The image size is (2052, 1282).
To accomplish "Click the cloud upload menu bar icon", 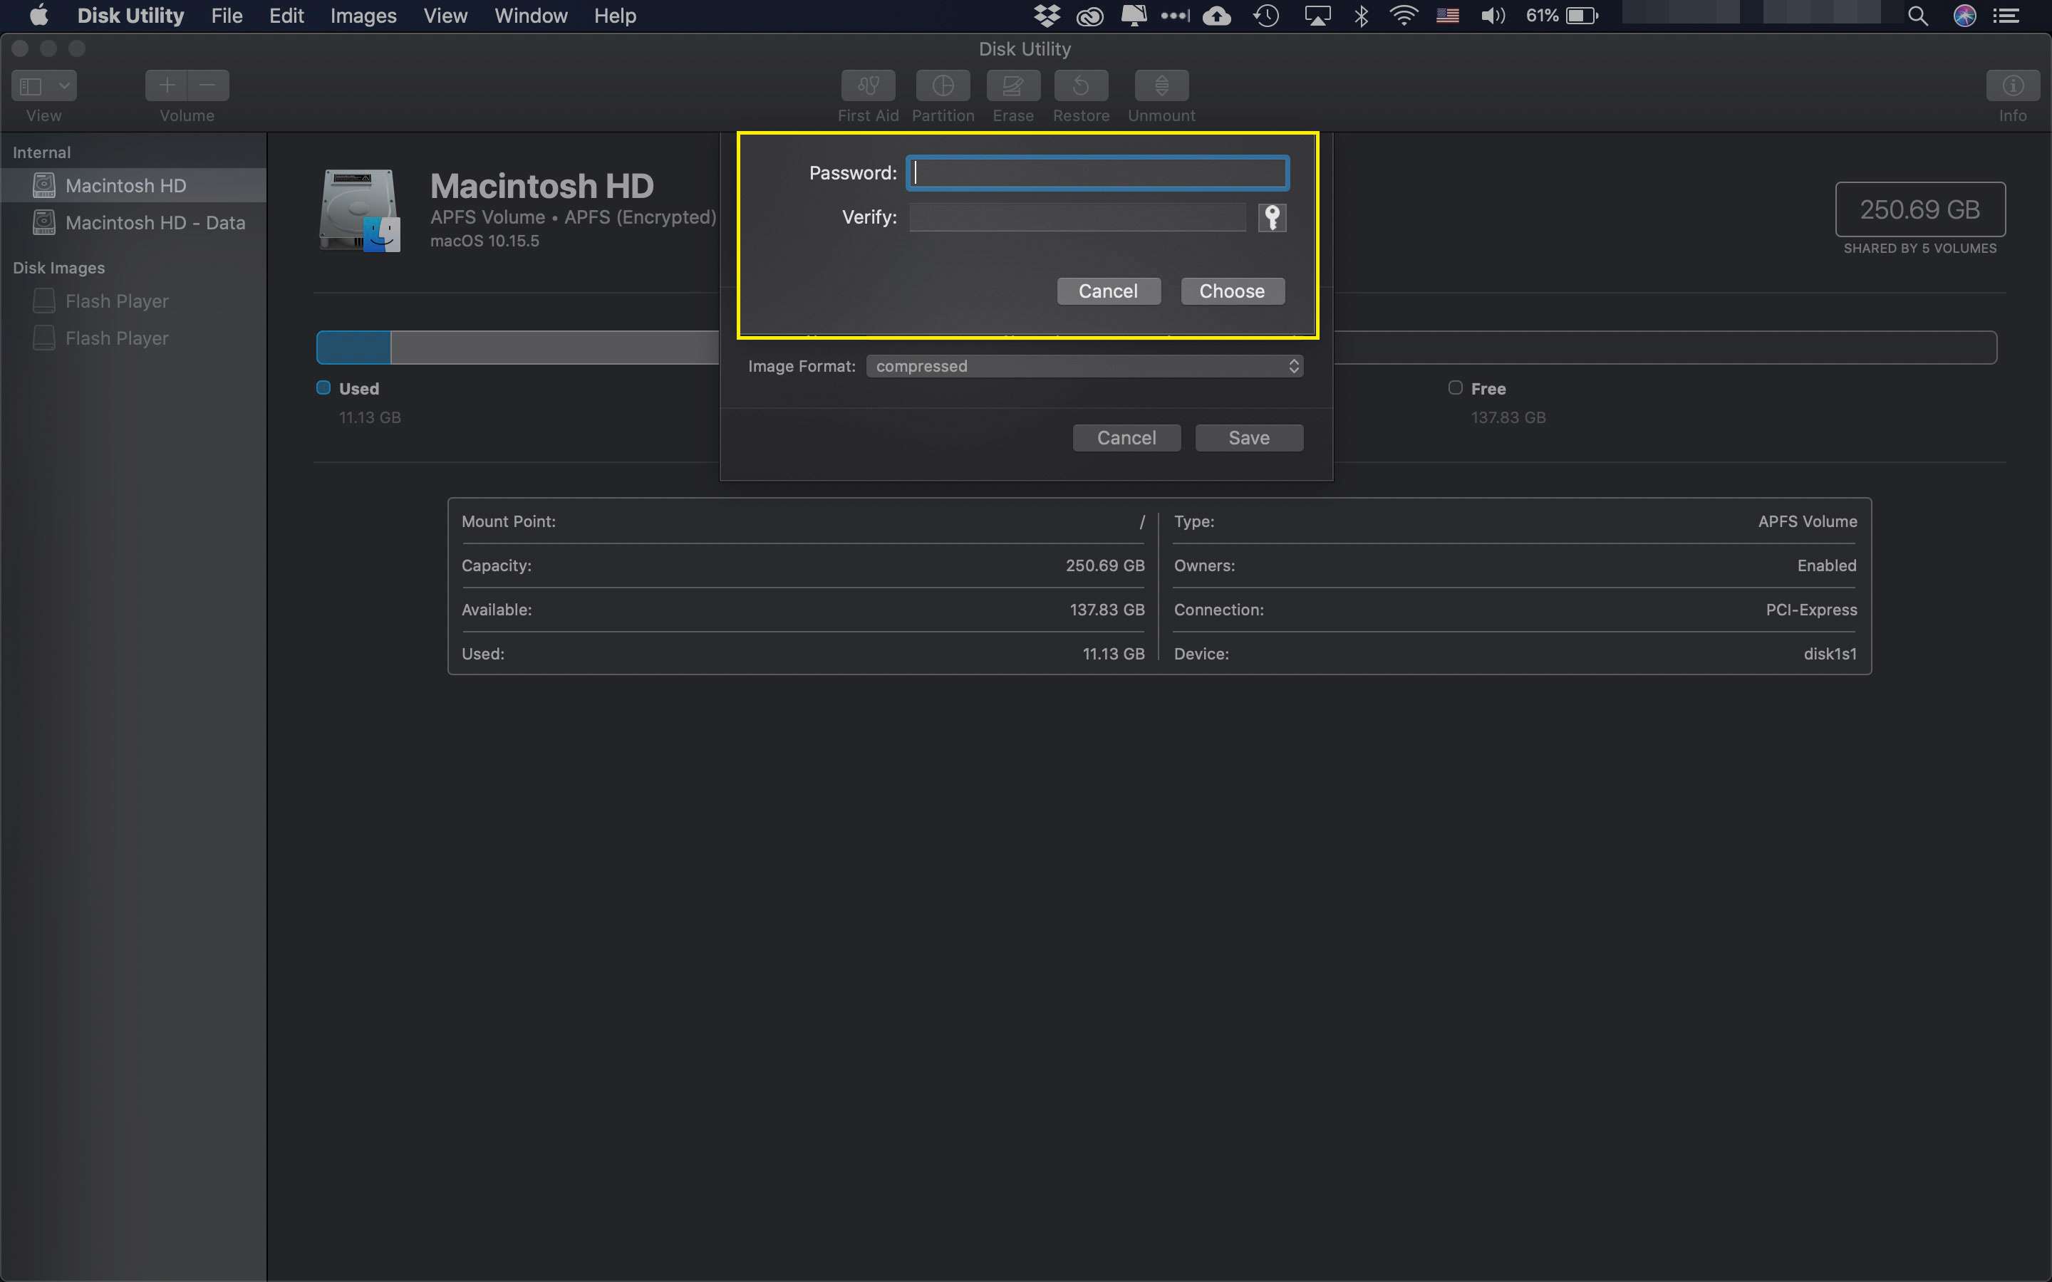I will click(x=1217, y=15).
